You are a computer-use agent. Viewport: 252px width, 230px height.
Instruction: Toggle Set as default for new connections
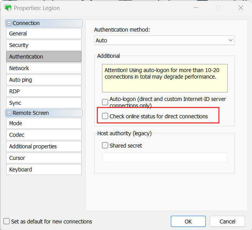(7, 222)
